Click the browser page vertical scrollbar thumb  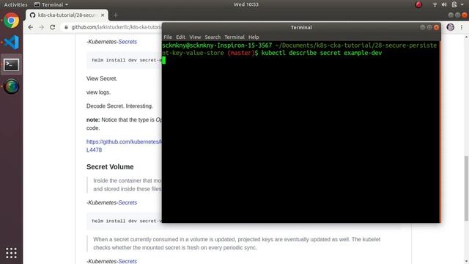(x=466, y=188)
